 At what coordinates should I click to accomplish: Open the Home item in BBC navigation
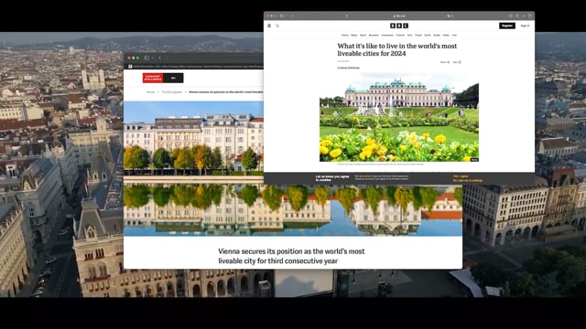pyautogui.click(x=344, y=35)
